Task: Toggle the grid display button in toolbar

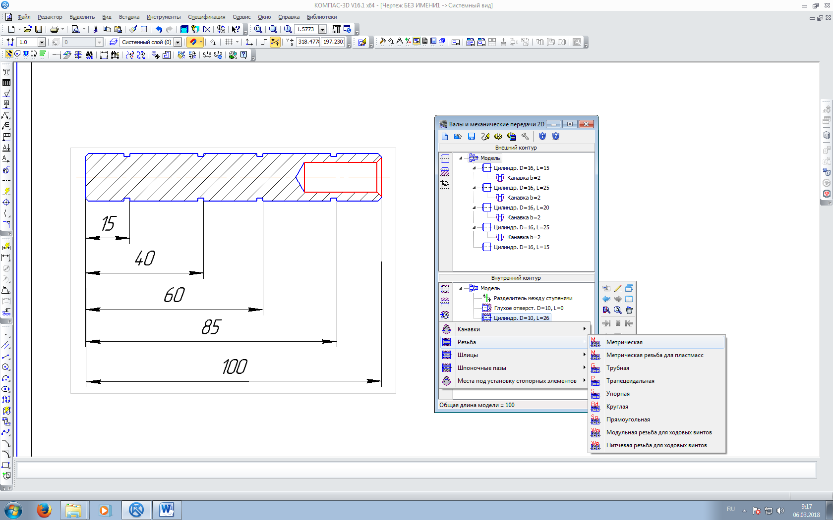Action: pyautogui.click(x=229, y=42)
